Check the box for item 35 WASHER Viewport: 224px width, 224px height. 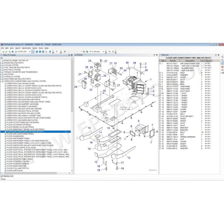click(x=160, y=148)
